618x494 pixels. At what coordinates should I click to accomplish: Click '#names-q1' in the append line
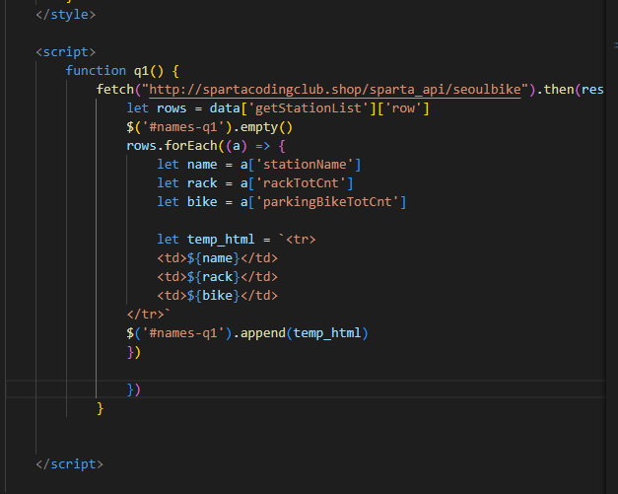point(183,333)
